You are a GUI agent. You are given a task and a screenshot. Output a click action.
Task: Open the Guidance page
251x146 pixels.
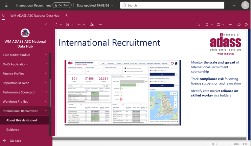pos(25,130)
